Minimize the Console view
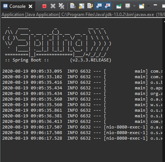Image resolution: width=165 pixels, height=162 pixels. 155,5
